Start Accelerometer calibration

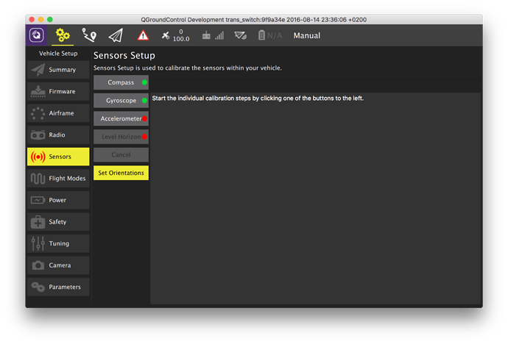(x=121, y=118)
